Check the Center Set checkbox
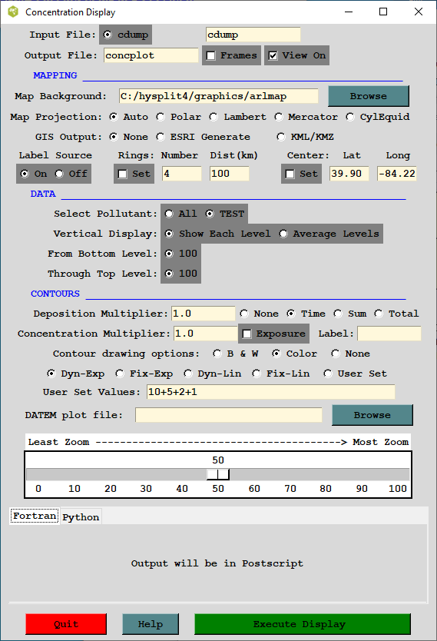 (290, 174)
